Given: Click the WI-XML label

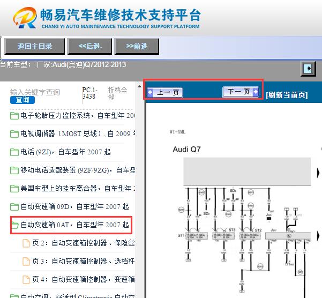Looking at the screenshot, I should (177, 132).
